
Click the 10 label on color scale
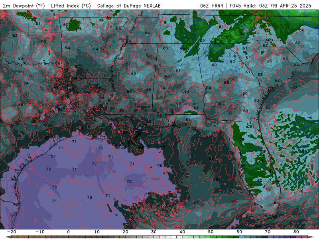97,232
